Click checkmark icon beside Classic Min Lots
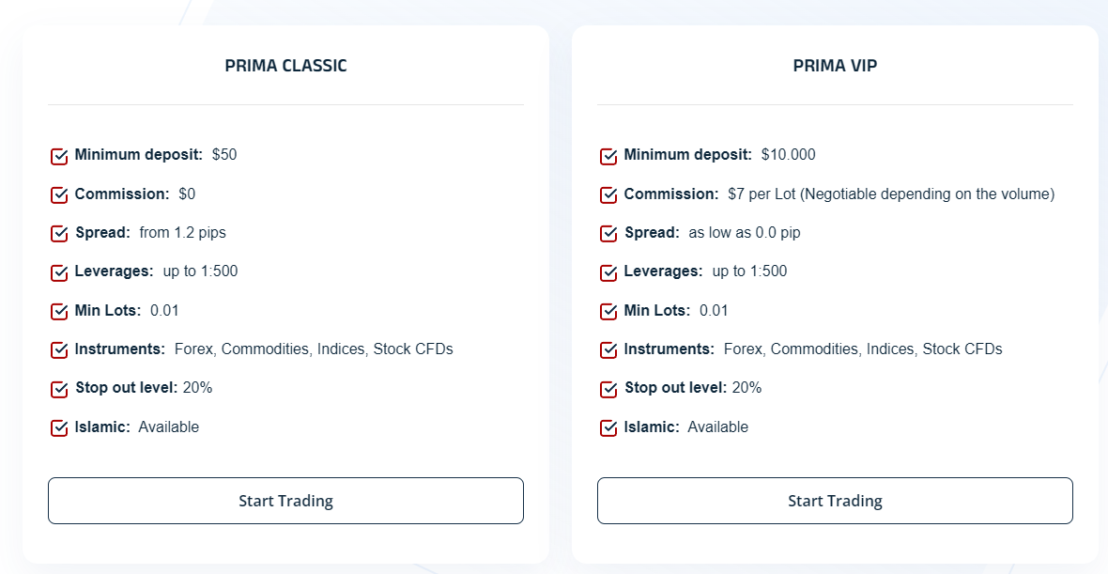Viewport: 1108px width, 574px height. pos(59,311)
